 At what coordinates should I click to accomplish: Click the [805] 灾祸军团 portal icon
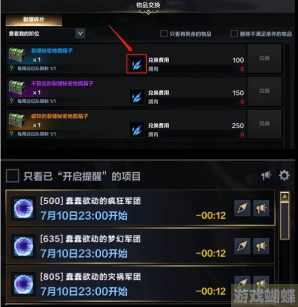click(23, 284)
